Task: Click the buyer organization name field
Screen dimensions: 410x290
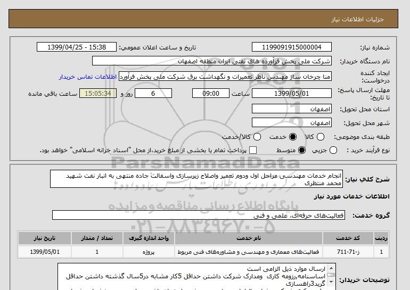Action: (212, 61)
